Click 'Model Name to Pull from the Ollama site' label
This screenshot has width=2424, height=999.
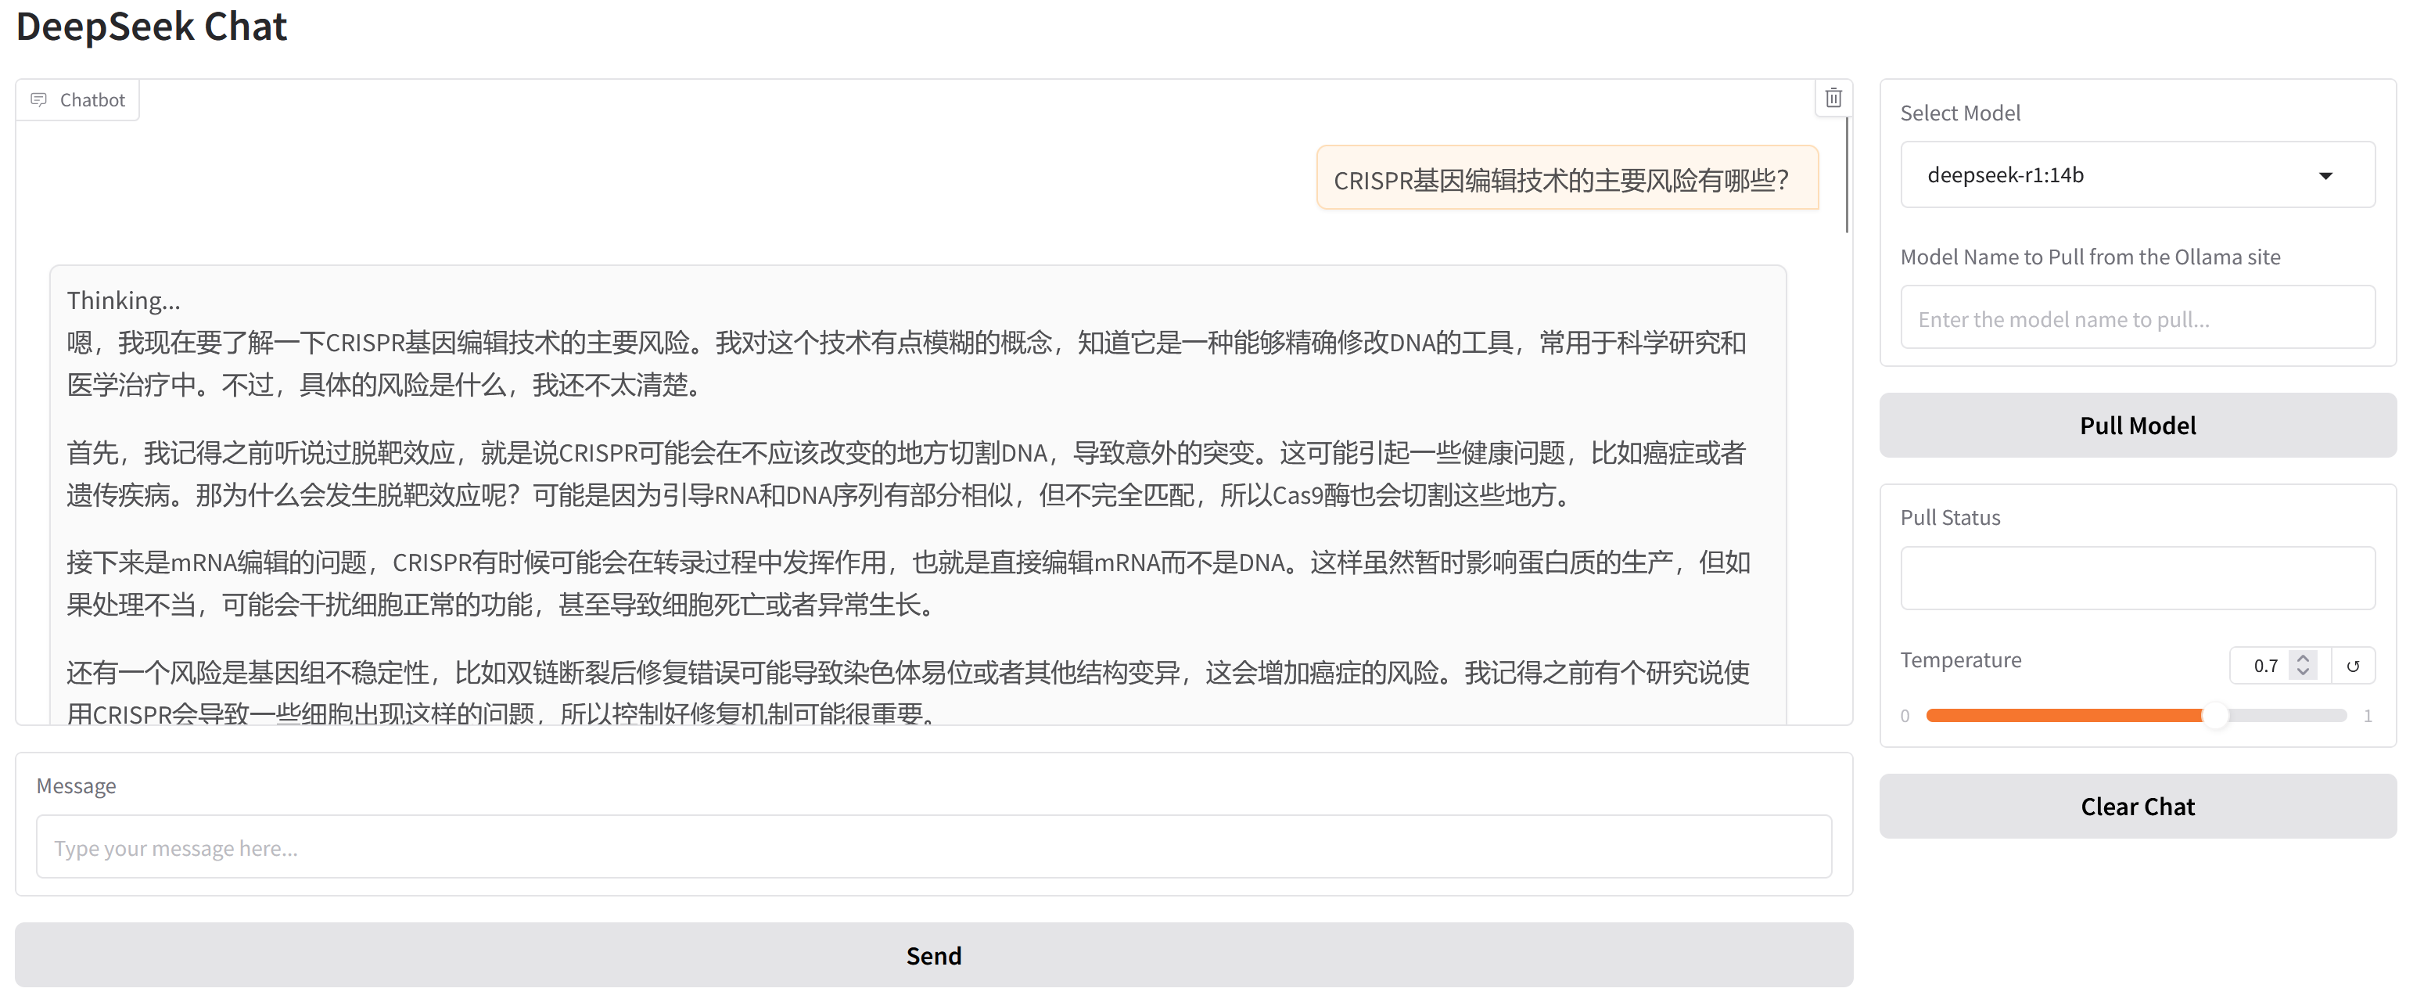[x=2090, y=257]
